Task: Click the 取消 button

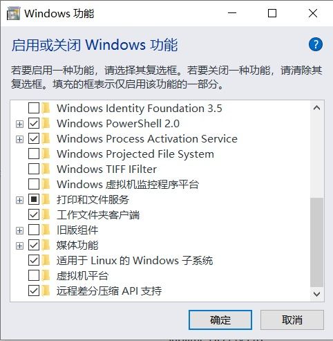Action: point(292,320)
